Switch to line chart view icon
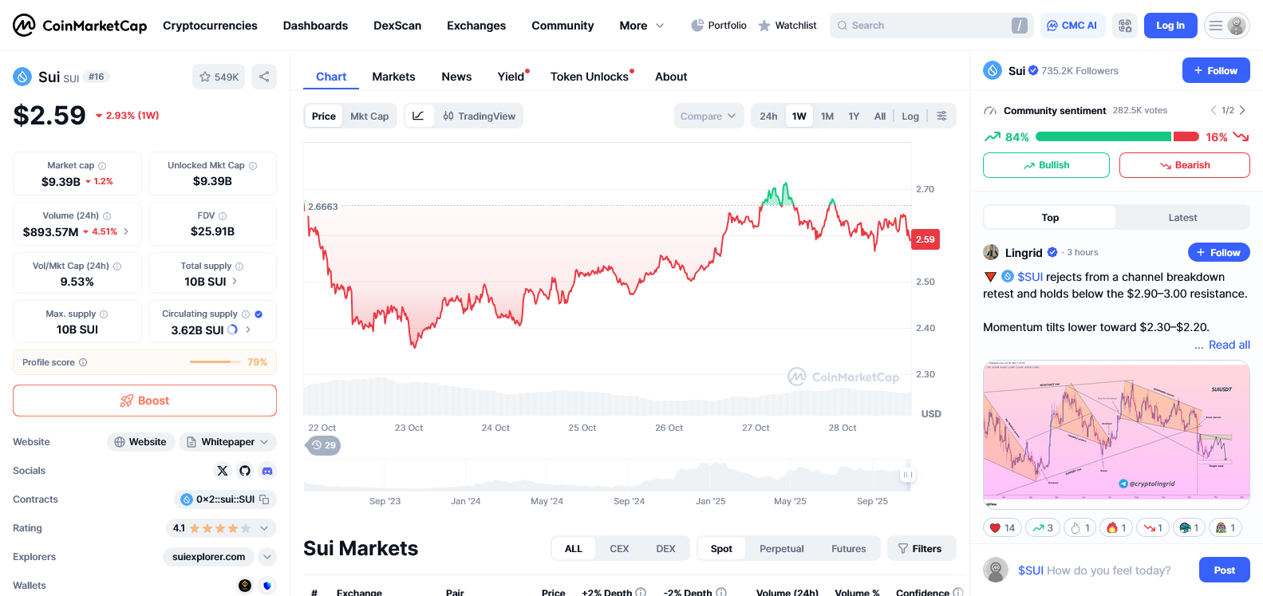This screenshot has height=596, width=1263. click(418, 116)
